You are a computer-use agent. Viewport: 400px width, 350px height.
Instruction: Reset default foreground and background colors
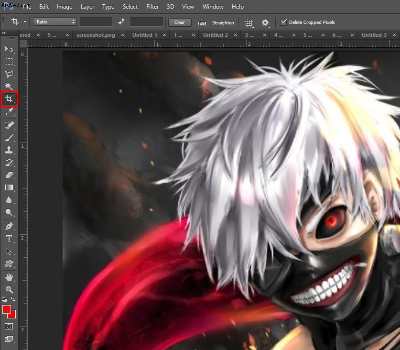pos(4,300)
